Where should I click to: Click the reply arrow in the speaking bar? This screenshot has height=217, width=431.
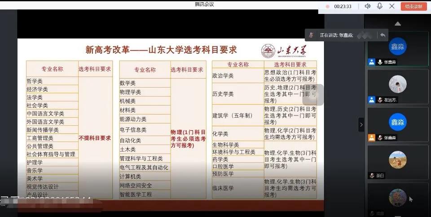383,35
